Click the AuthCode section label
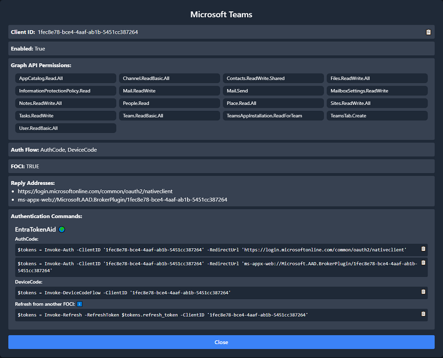 click(x=27, y=239)
